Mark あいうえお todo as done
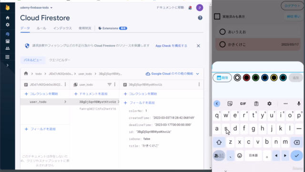The height and width of the screenshot is (172, 305). pyautogui.click(x=223, y=32)
